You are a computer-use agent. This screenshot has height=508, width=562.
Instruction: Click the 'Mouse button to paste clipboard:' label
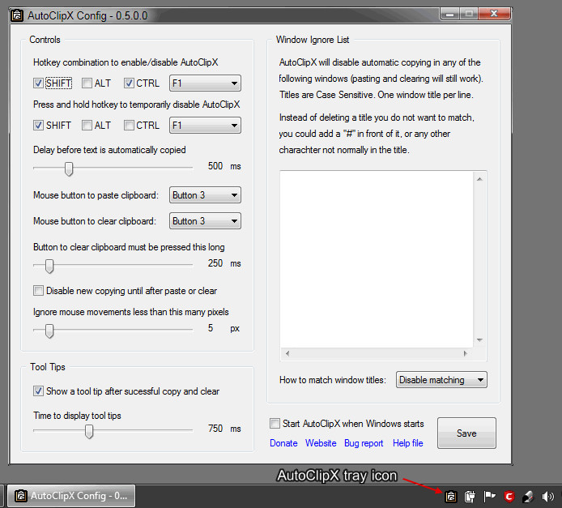96,195
